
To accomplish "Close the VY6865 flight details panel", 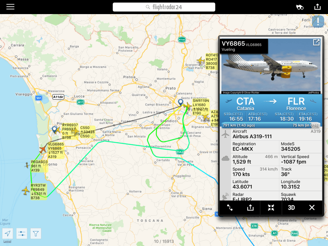I will pyautogui.click(x=312, y=208).
